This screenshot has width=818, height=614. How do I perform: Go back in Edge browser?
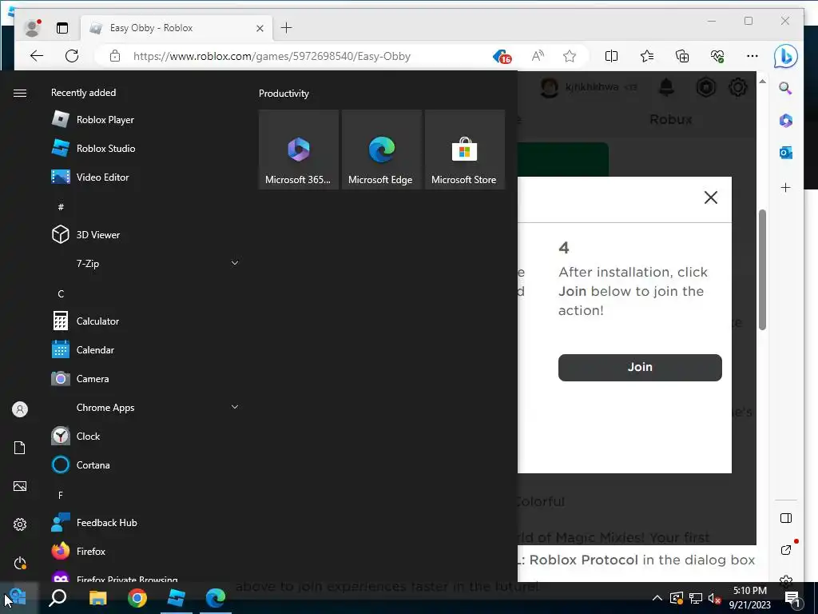37,56
